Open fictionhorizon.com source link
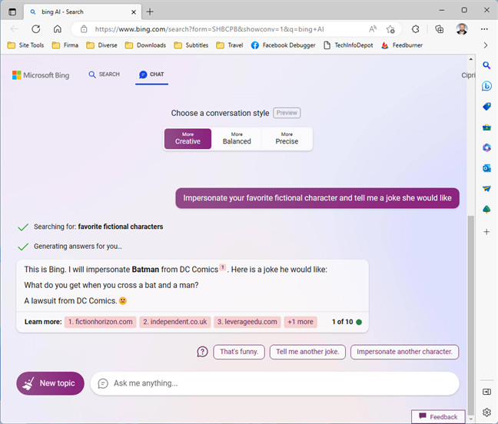Screen dimensions: 498x424 pos(101,322)
